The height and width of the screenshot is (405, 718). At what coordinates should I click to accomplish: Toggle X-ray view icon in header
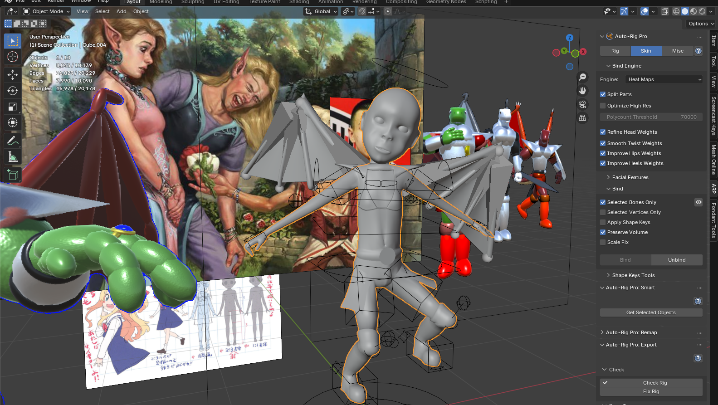click(x=664, y=11)
